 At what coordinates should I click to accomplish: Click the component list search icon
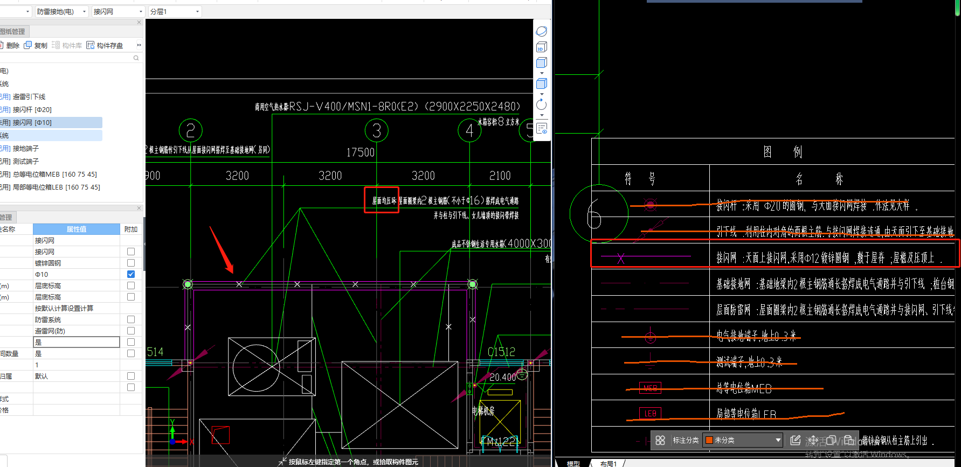(x=136, y=58)
